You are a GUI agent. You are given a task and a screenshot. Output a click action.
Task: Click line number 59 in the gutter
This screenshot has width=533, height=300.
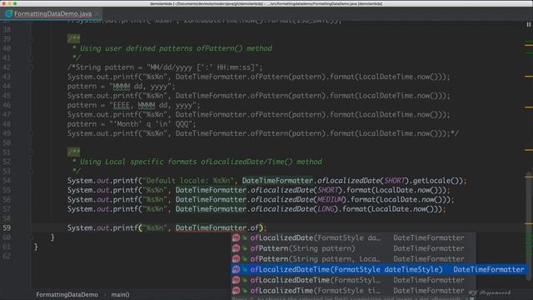(7, 227)
